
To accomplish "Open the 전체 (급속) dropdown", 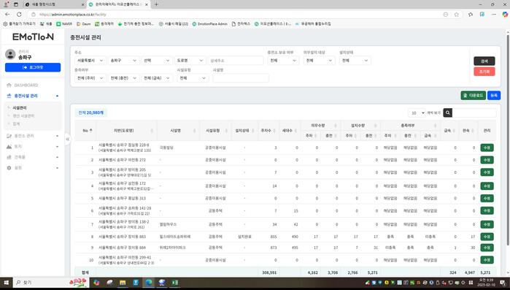I will click(x=157, y=78).
